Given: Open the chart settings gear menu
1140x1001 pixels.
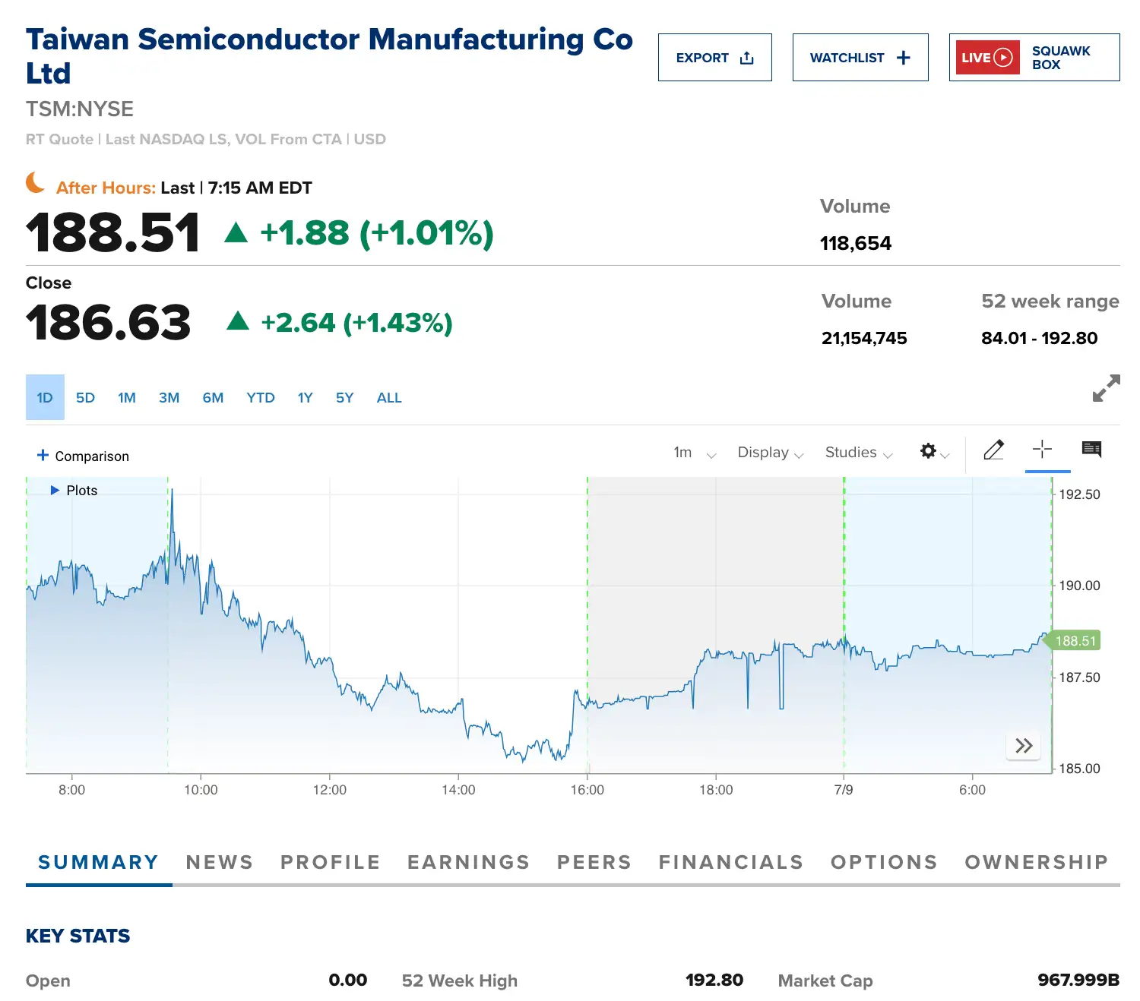Looking at the screenshot, I should click(x=934, y=451).
